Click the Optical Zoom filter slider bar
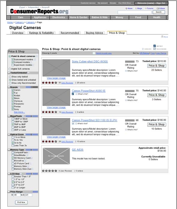 click(32, 135)
